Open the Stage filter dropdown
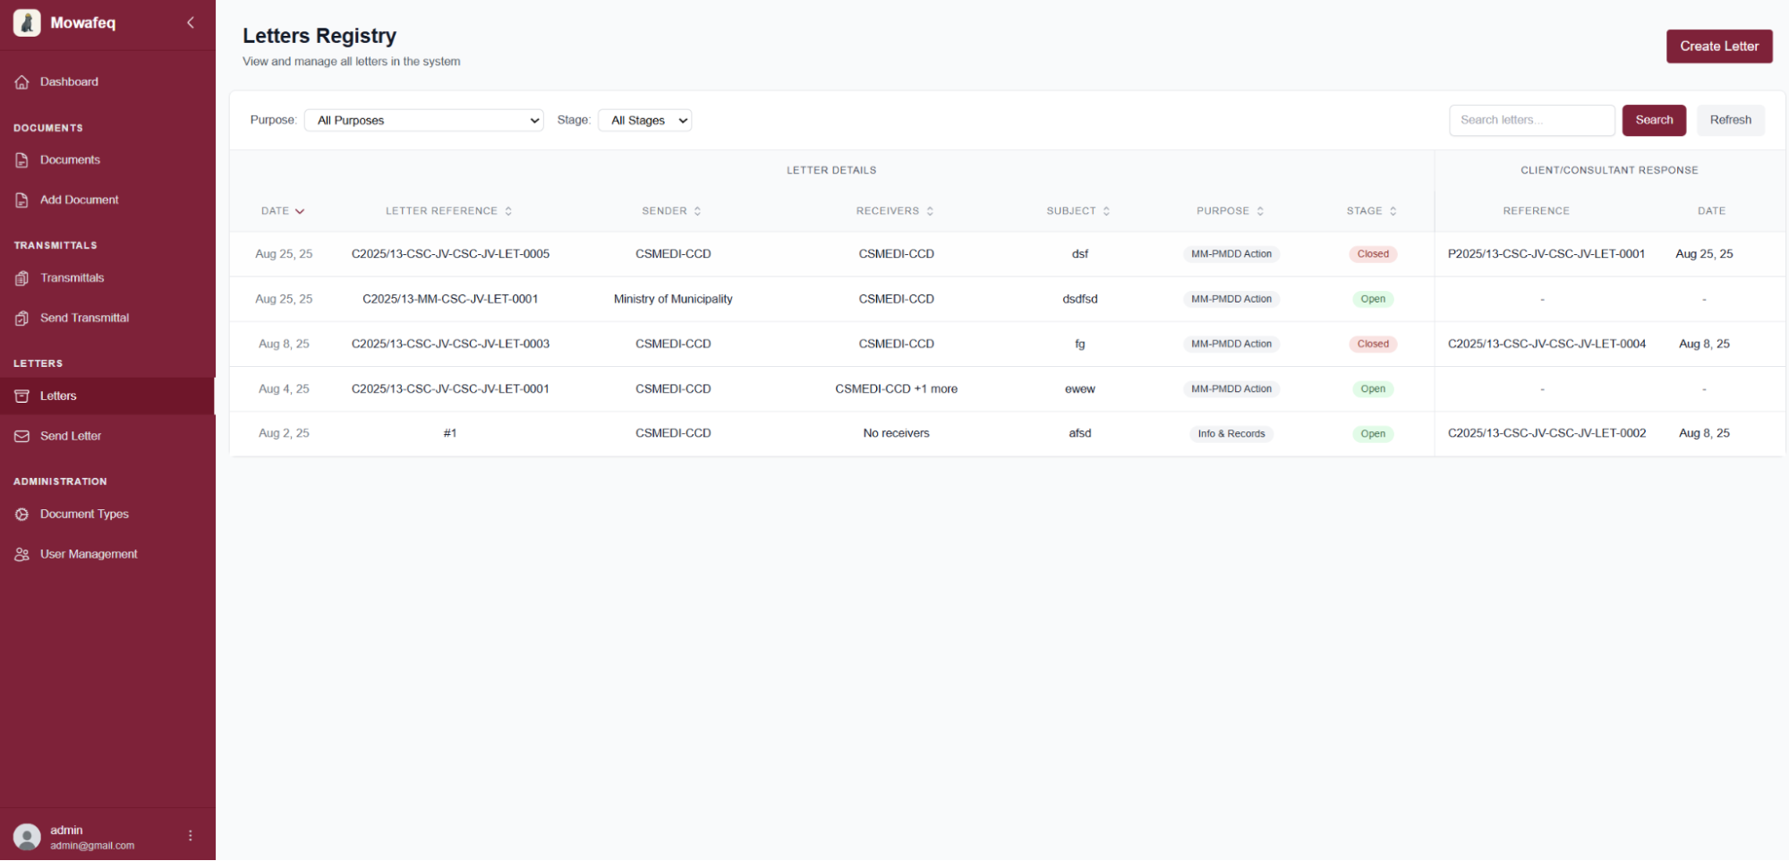Image resolution: width=1789 pixels, height=861 pixels. [644, 120]
